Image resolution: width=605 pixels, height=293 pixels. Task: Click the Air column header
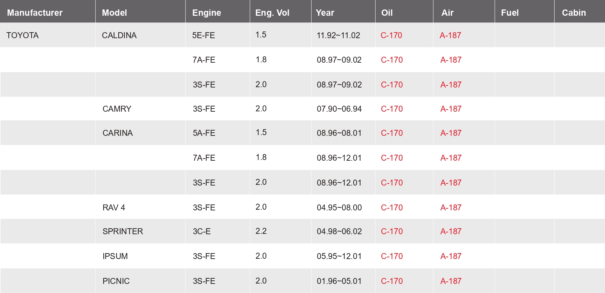click(x=447, y=13)
